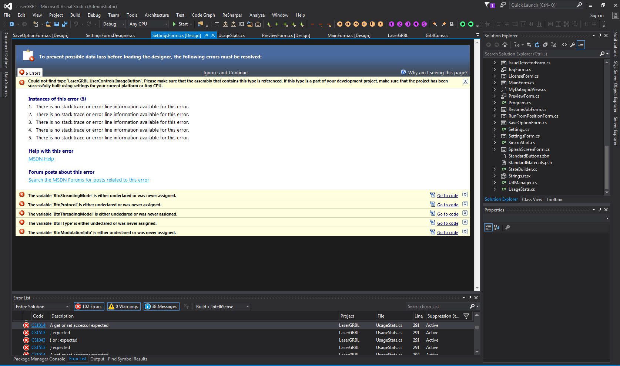The width and height of the screenshot is (620, 366).
Task: Click Search the MSDN Forums link
Action: (x=89, y=180)
